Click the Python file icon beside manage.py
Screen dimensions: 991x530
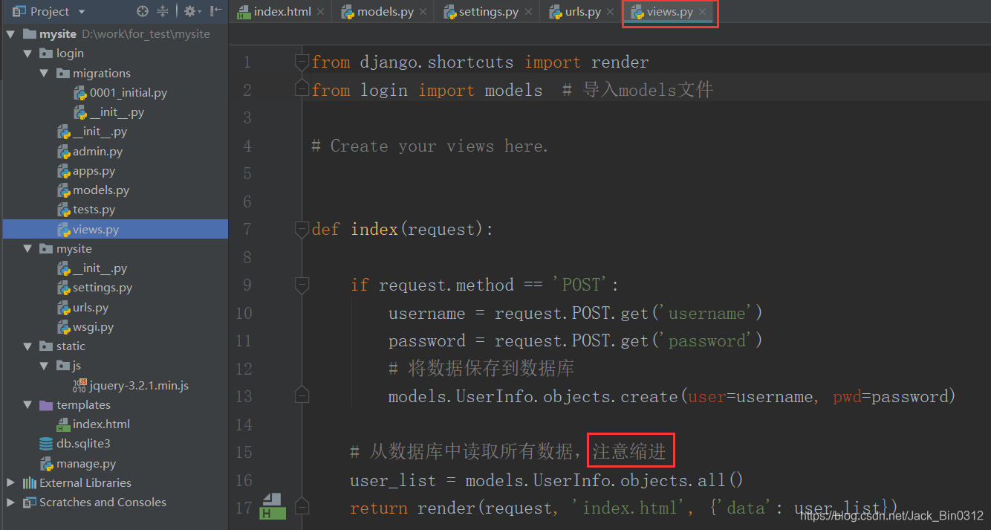46,464
